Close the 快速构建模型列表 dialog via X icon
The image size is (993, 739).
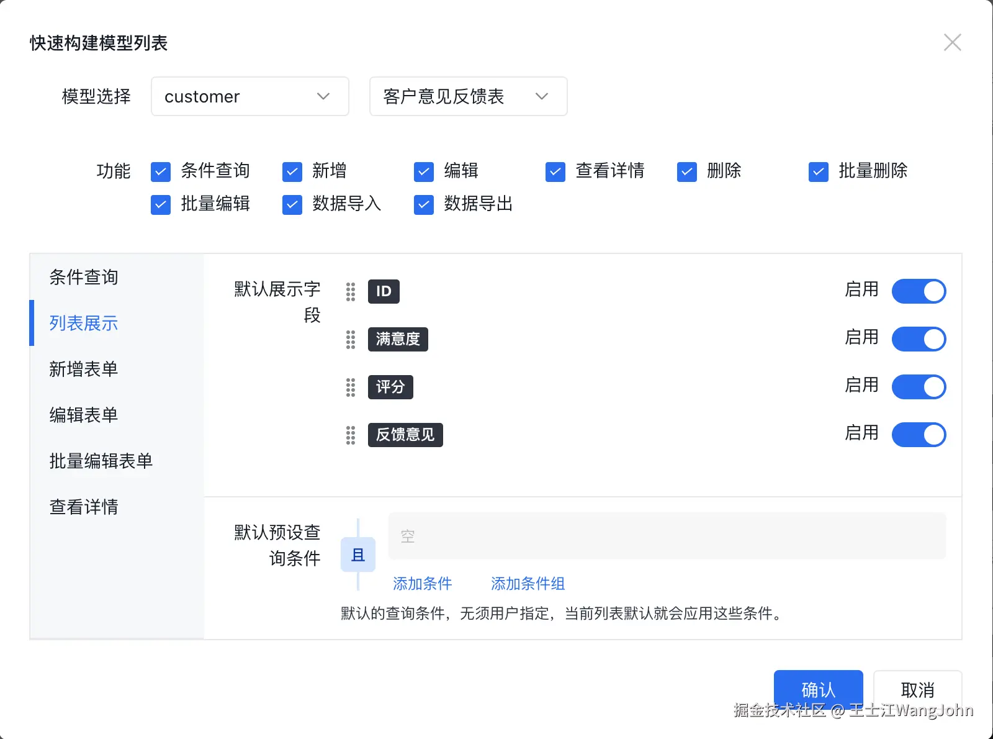coord(952,42)
